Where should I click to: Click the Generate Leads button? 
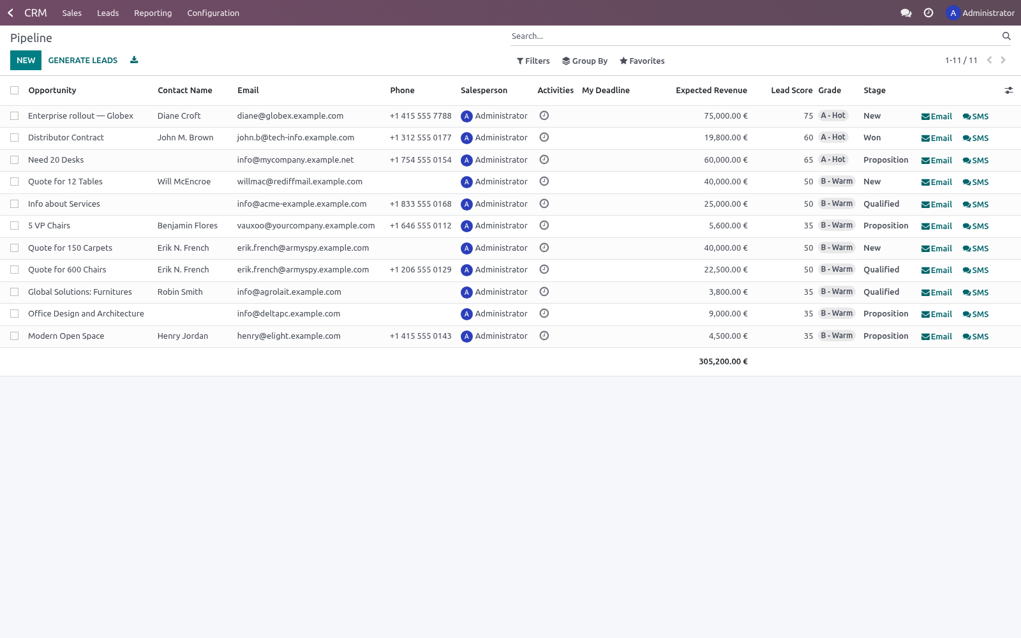click(x=83, y=60)
